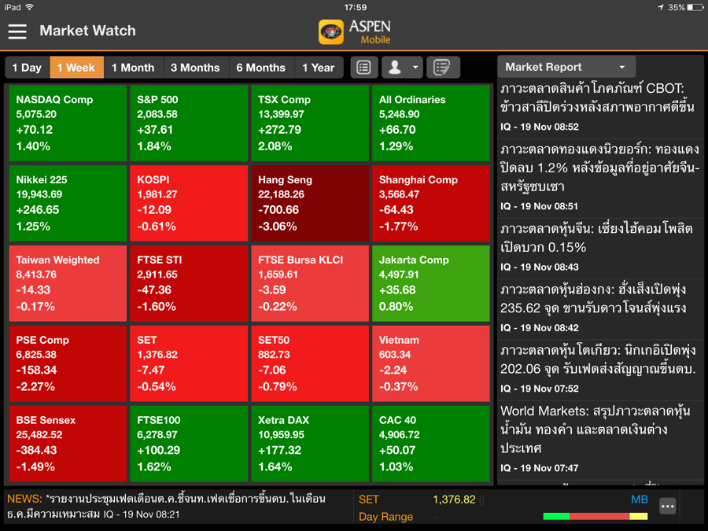Expand the user profile dropdown arrow
This screenshot has width=708, height=531.
coord(415,68)
